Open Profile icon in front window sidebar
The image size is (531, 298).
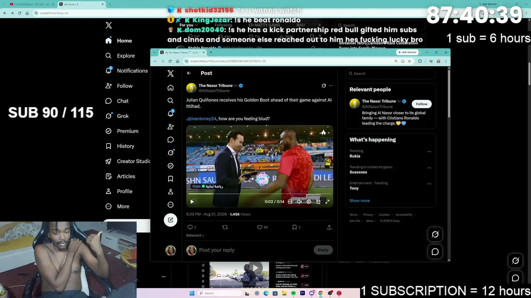tap(171, 192)
